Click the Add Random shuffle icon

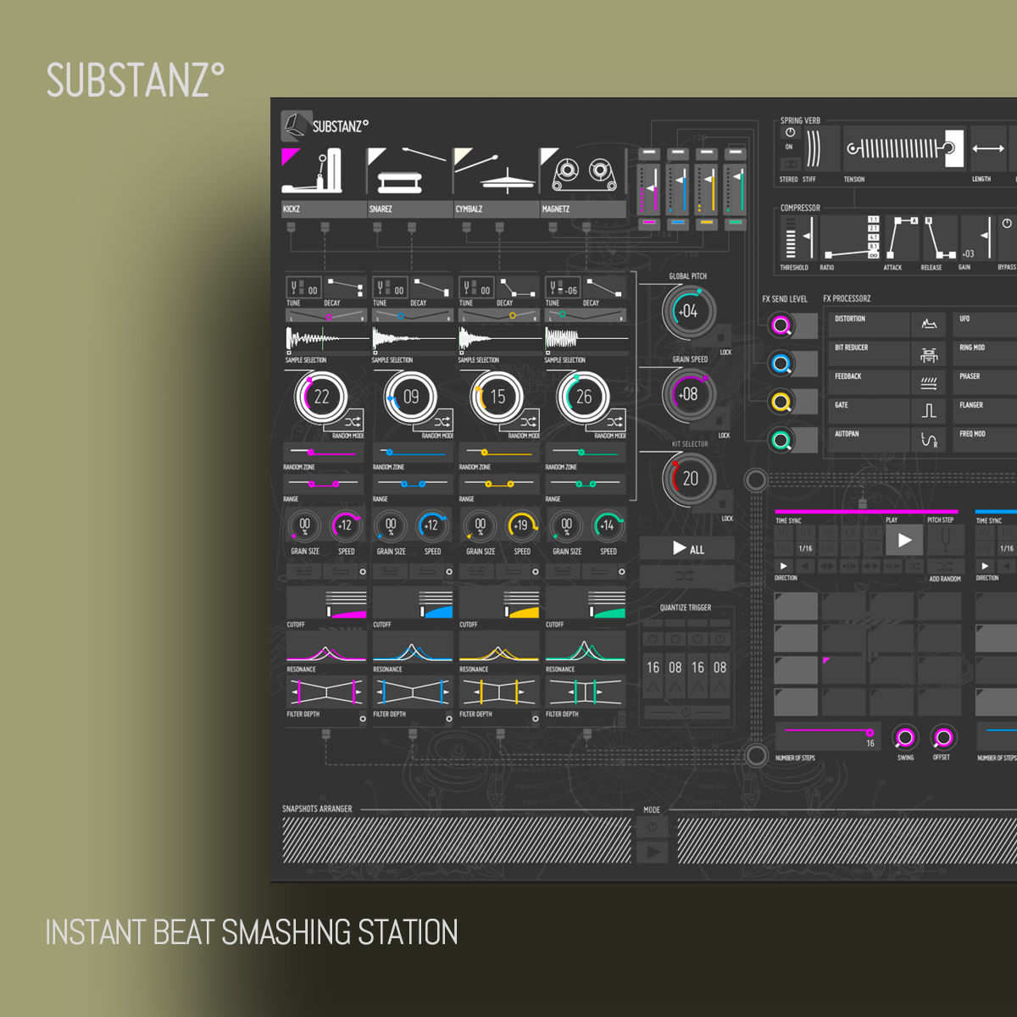[x=945, y=565]
